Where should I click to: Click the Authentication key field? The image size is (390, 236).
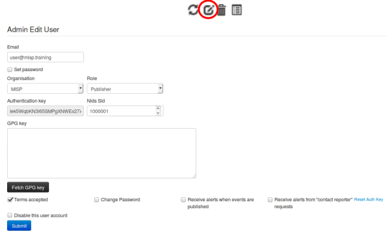coord(45,111)
